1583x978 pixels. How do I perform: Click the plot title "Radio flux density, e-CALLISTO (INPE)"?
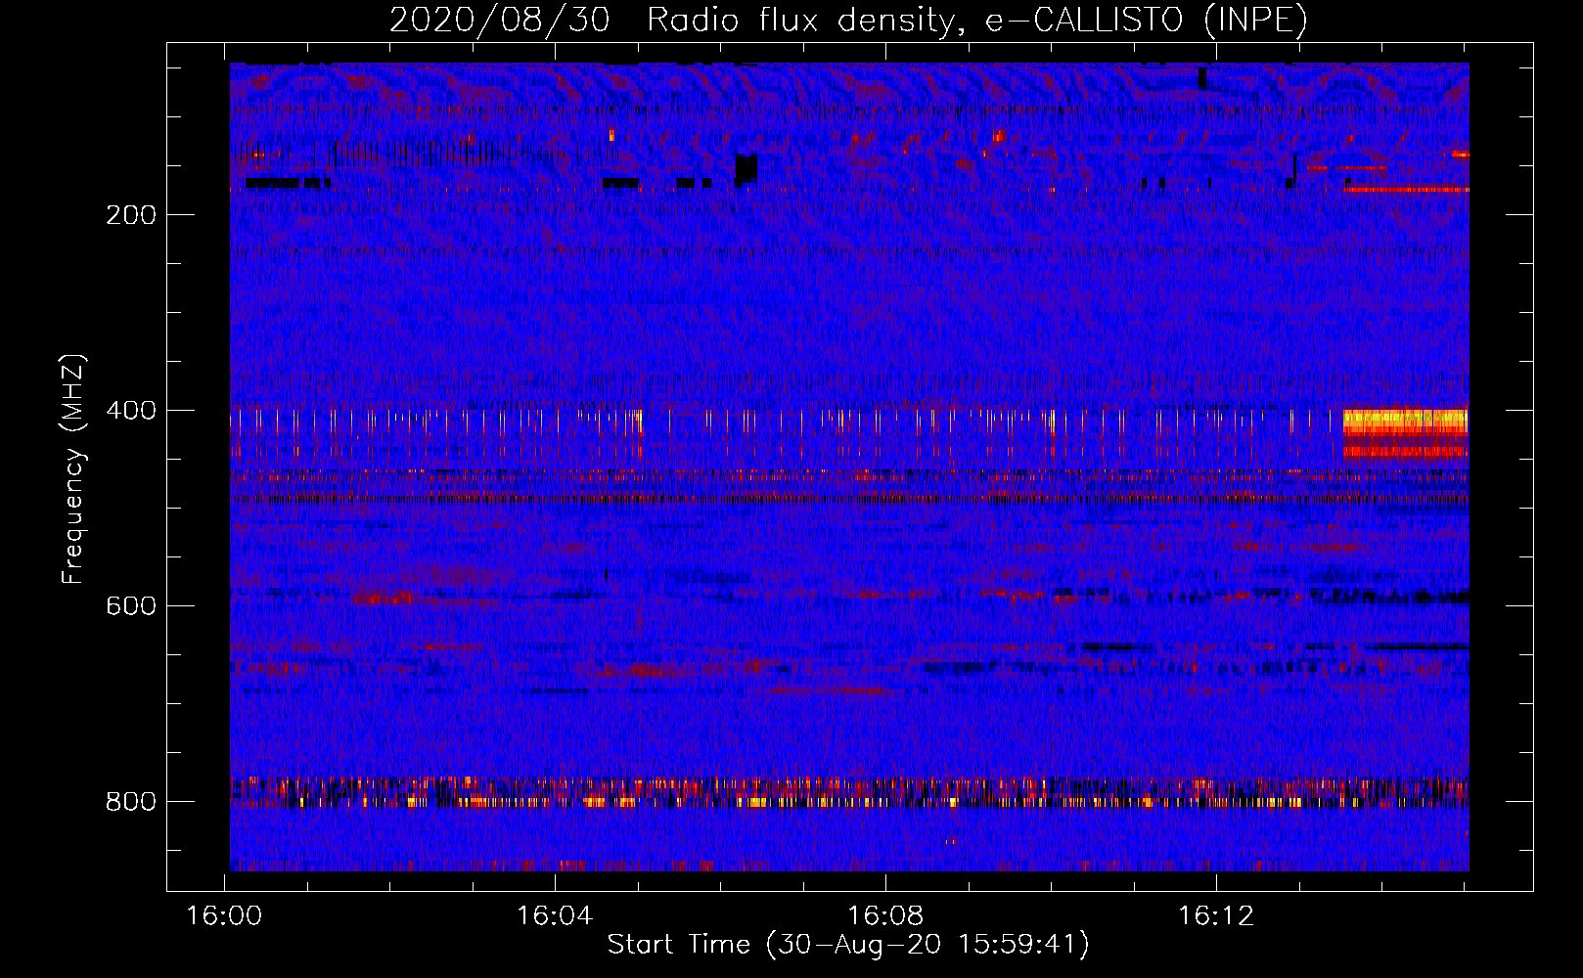pyautogui.click(x=977, y=20)
